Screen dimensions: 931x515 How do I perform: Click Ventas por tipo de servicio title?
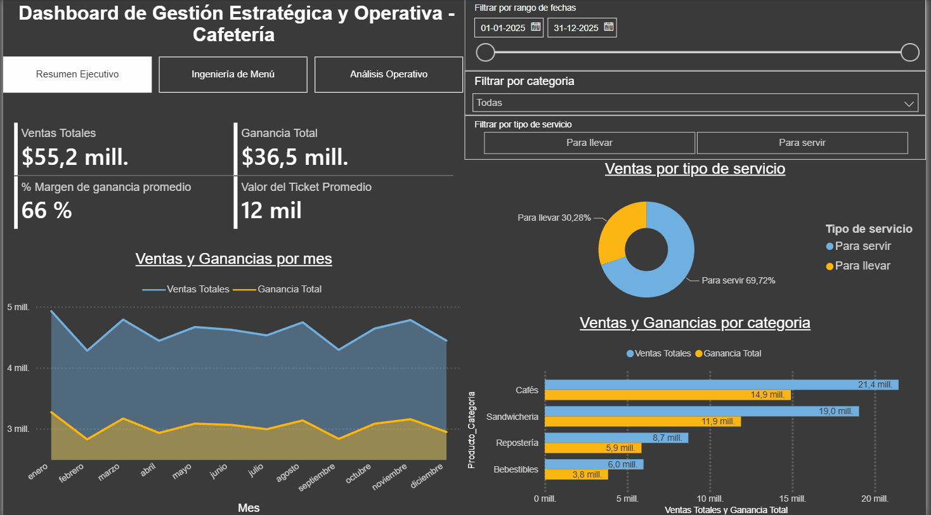pos(695,169)
